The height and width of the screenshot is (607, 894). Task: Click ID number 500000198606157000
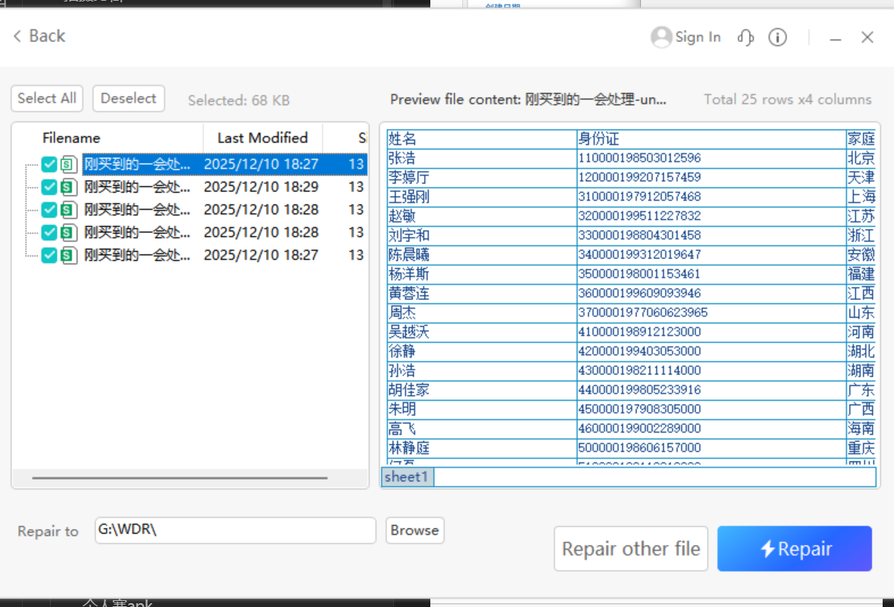point(711,449)
